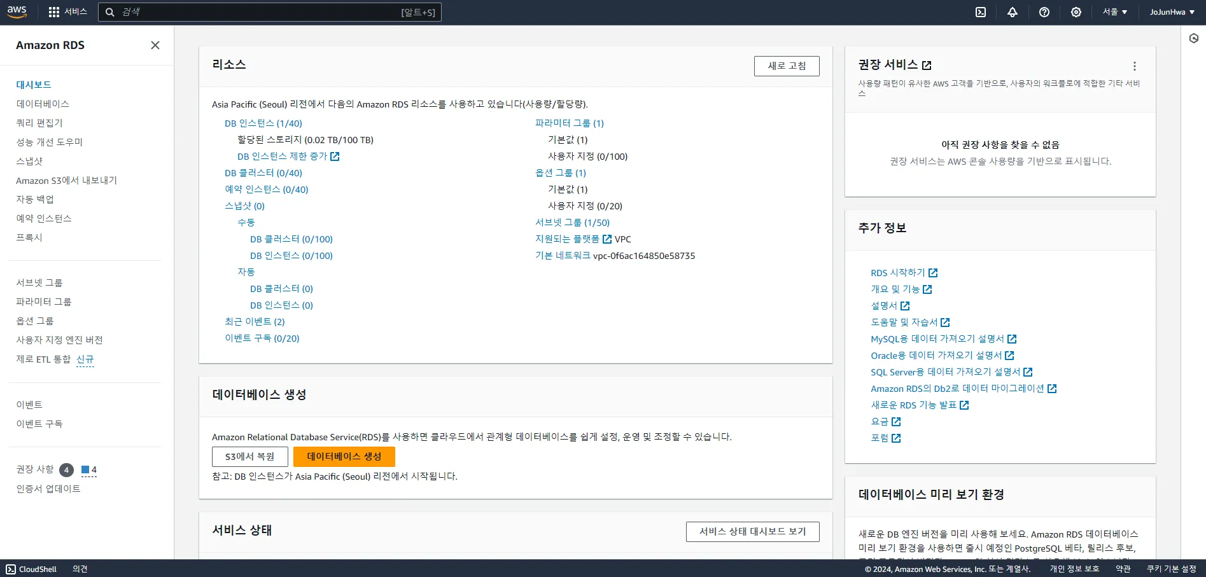1206x577 pixels.
Task: Click the 권장 사항 count badge 4
Action: 66,470
